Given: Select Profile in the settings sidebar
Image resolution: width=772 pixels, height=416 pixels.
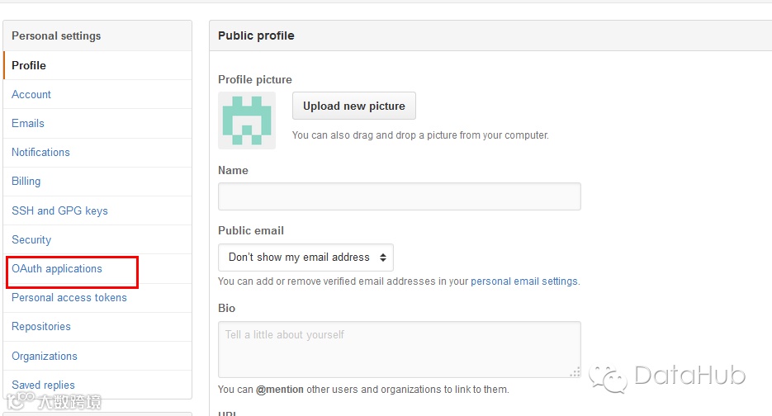Looking at the screenshot, I should [x=29, y=65].
